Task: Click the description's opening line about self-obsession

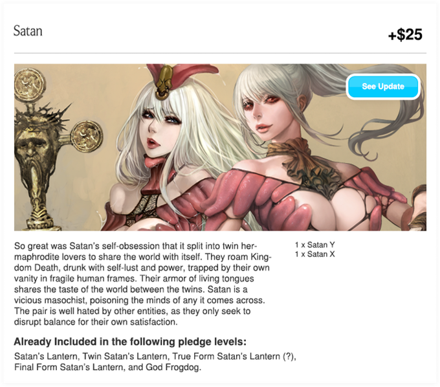Action: [135, 246]
